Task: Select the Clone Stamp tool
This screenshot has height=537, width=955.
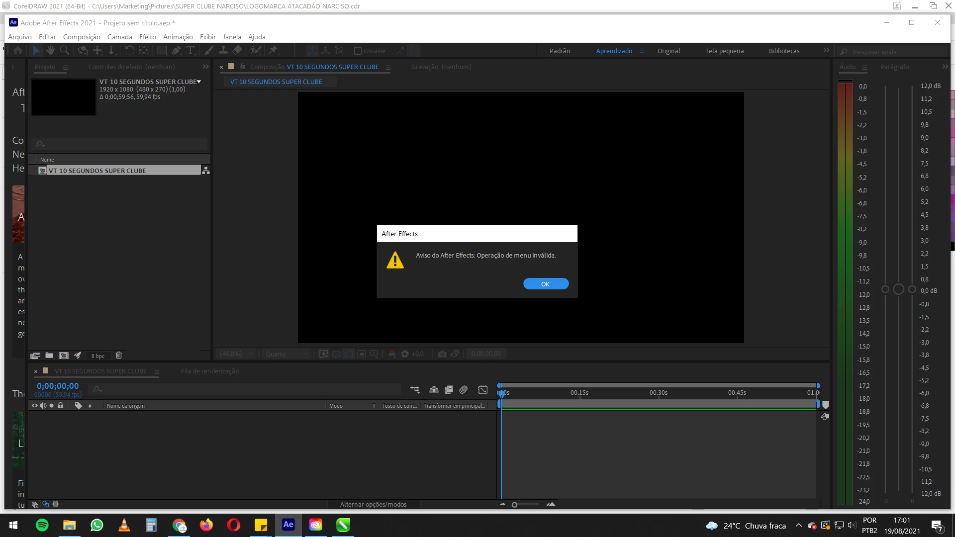Action: [223, 51]
